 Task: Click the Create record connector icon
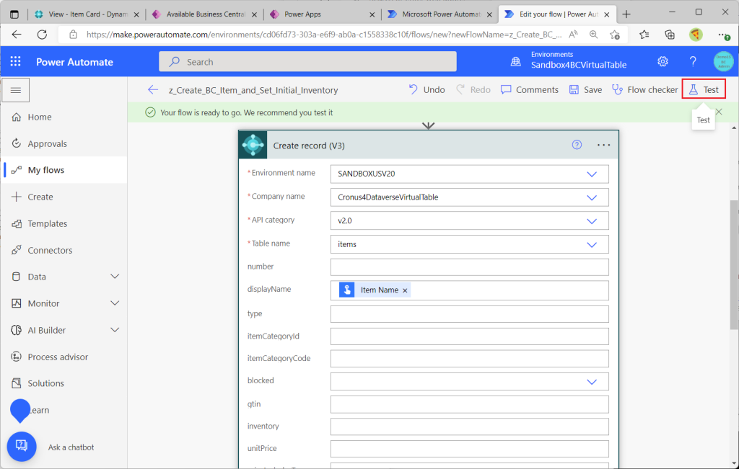(253, 145)
